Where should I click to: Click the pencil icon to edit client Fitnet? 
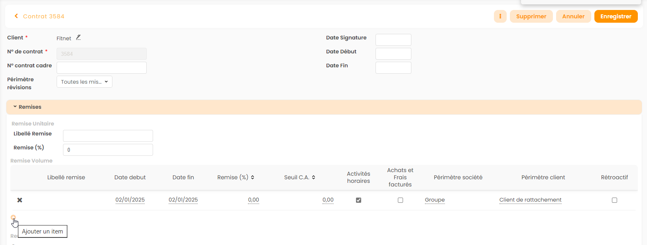click(x=79, y=37)
